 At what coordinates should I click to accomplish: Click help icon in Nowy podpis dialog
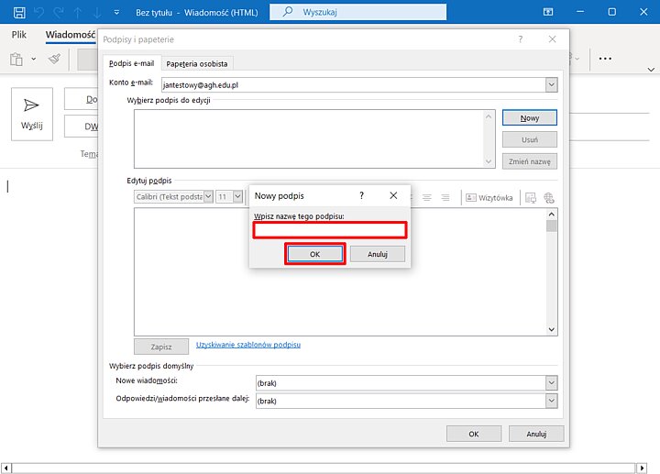[x=361, y=196]
